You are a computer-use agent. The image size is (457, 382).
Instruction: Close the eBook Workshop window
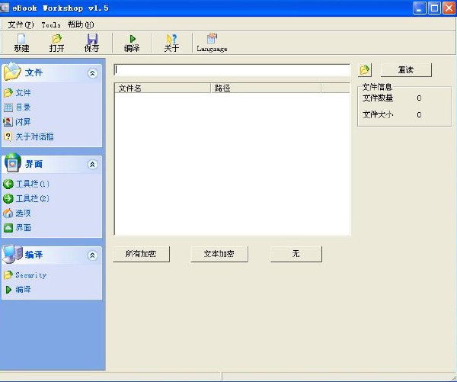pos(449,8)
